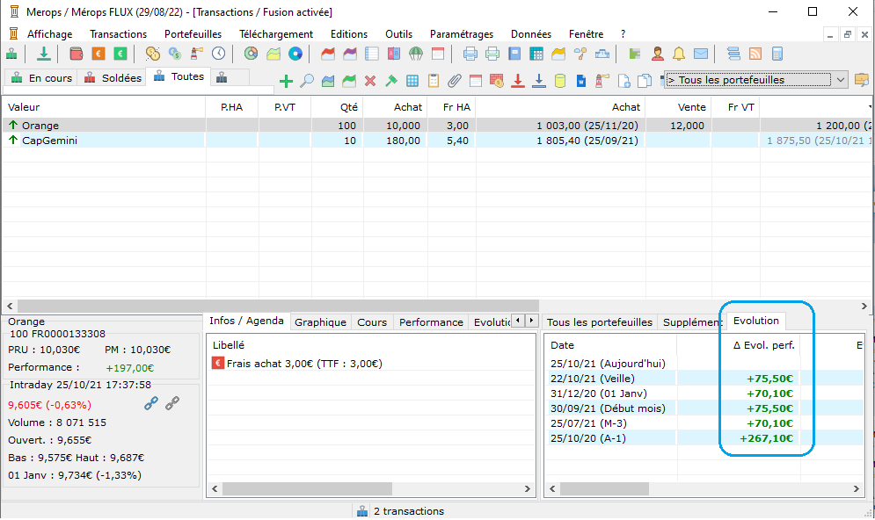
Task: Click the yellow database cylinder icon
Action: pos(559,82)
